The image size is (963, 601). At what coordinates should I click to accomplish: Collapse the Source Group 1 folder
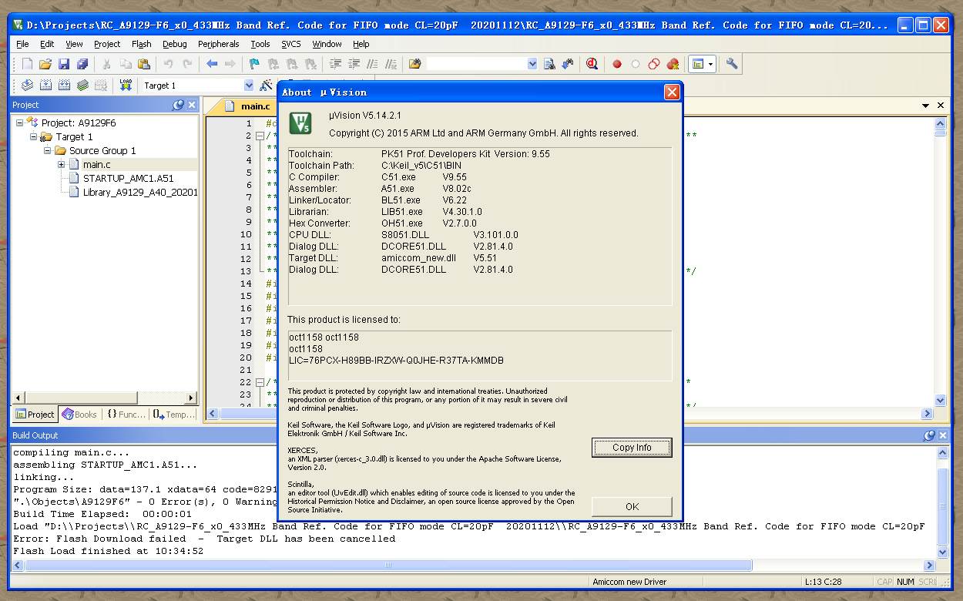pos(48,150)
